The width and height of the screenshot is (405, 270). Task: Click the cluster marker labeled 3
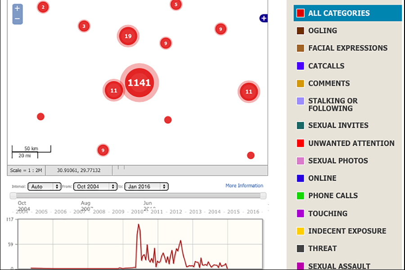pyautogui.click(x=84, y=26)
